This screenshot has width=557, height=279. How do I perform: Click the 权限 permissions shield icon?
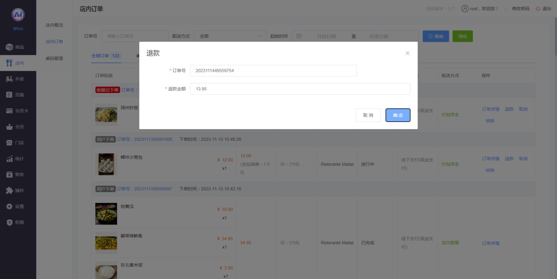pyautogui.click(x=9, y=222)
